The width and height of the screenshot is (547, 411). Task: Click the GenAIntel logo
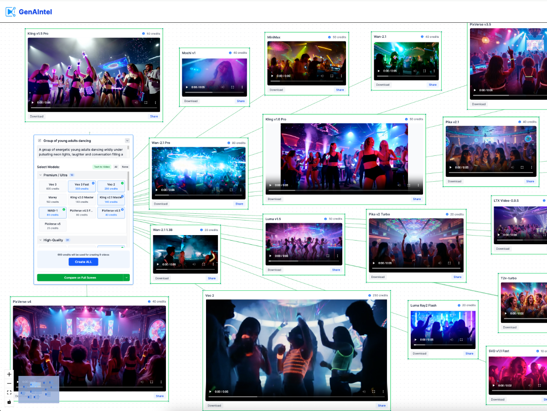pyautogui.click(x=29, y=12)
